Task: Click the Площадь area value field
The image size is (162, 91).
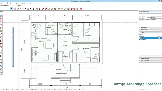Action: tap(156, 19)
